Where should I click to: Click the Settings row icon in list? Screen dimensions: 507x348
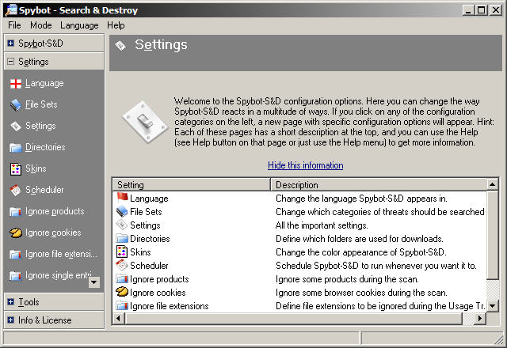(x=122, y=225)
